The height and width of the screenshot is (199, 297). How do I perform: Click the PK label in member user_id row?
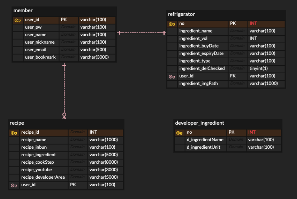pyautogui.click(x=64, y=20)
